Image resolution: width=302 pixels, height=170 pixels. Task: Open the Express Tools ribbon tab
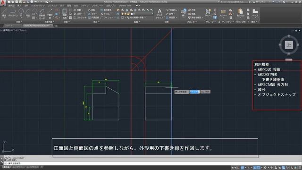click(125, 6)
